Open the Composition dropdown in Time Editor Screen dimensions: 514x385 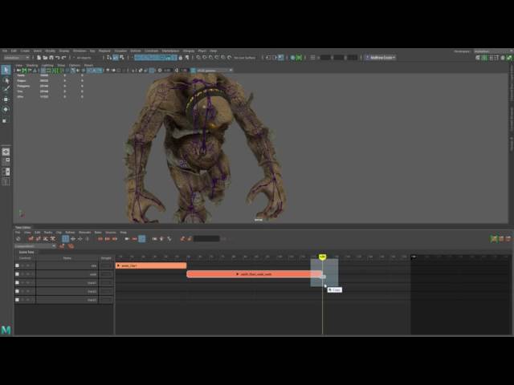(35, 246)
